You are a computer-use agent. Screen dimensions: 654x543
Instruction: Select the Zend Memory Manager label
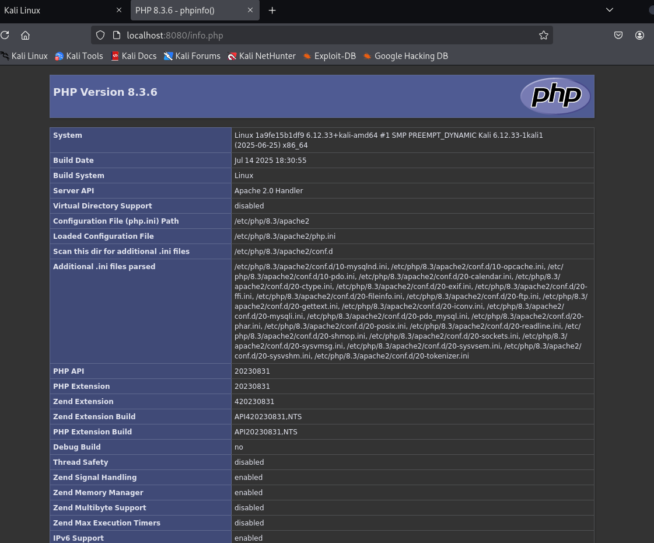[98, 493]
